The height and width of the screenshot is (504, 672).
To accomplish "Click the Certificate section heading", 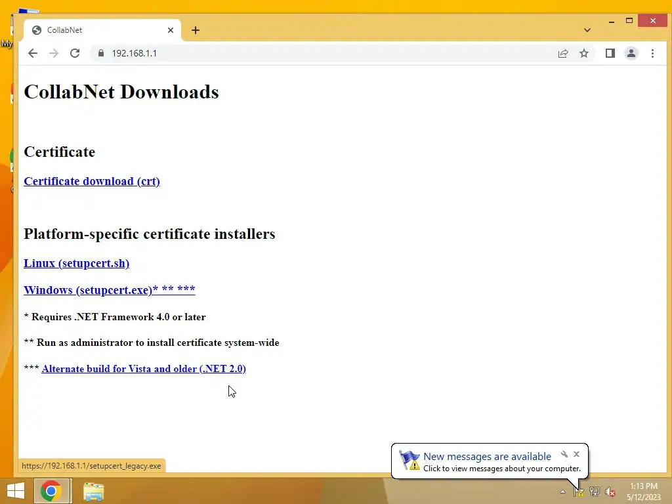I will coord(59,152).
